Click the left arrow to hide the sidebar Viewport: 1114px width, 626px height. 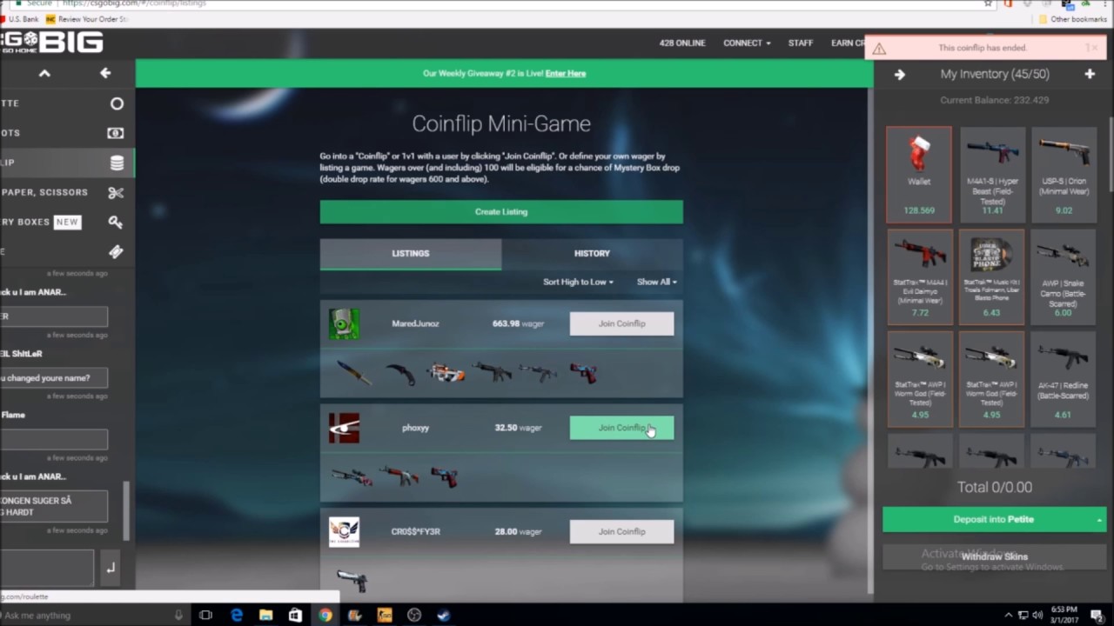pyautogui.click(x=105, y=73)
